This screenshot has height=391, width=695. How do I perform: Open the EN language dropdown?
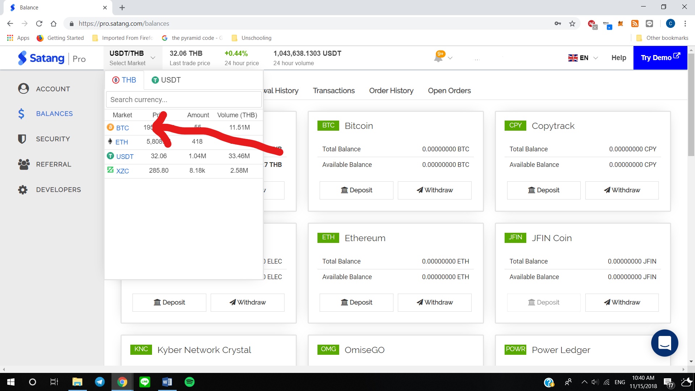(583, 58)
